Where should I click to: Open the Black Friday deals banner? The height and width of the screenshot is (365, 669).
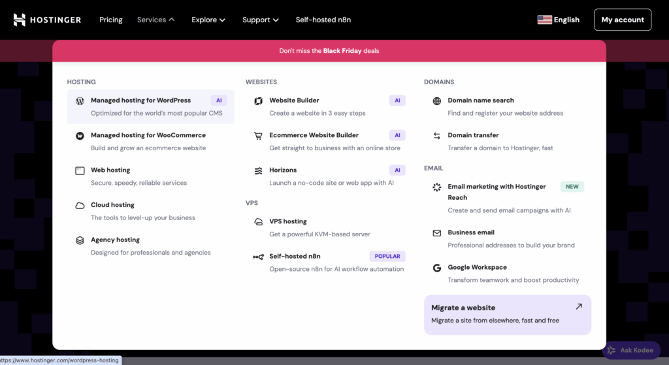click(x=329, y=51)
